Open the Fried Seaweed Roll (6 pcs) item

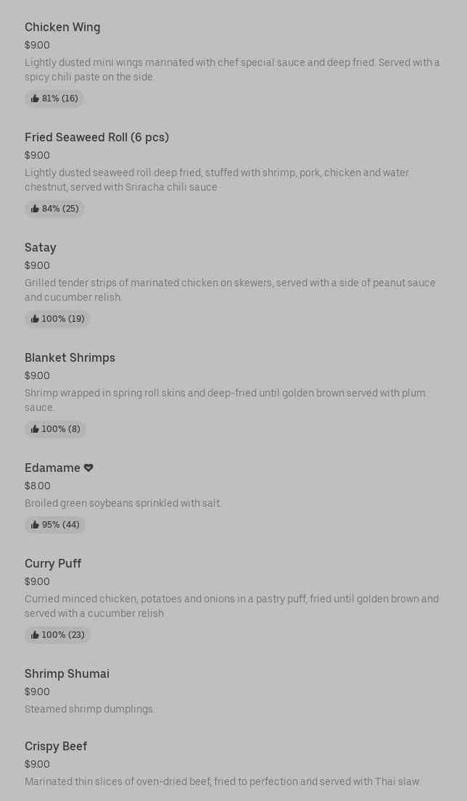[x=96, y=138]
